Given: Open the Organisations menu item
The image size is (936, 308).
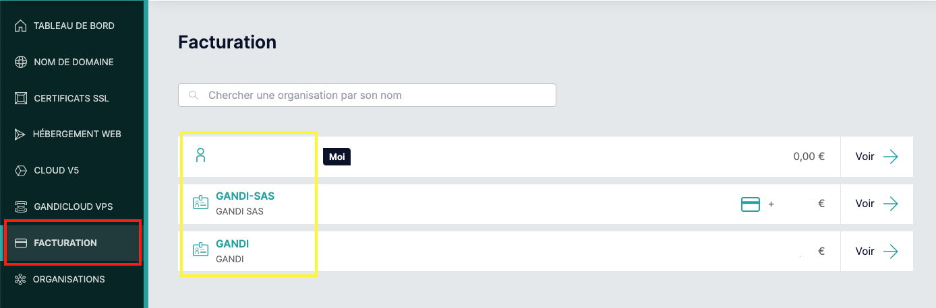Looking at the screenshot, I should (69, 279).
